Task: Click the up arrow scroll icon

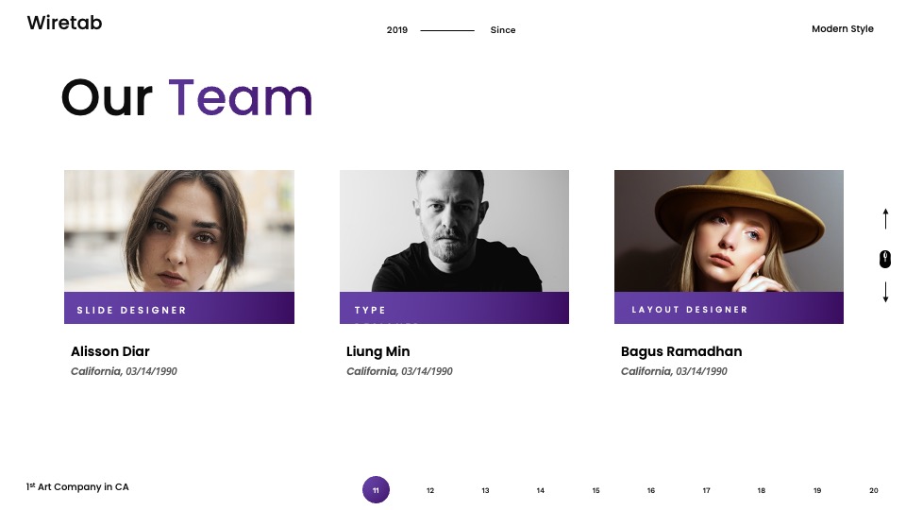Action: [x=885, y=218]
